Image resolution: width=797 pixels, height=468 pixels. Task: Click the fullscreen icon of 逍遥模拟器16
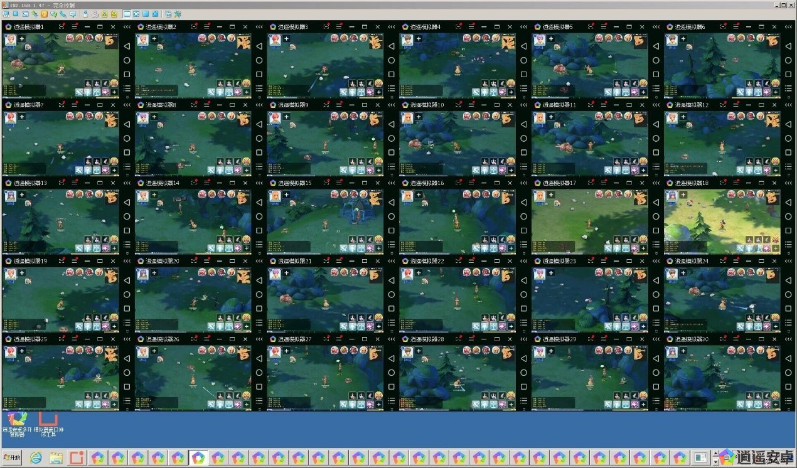pyautogui.click(x=459, y=183)
